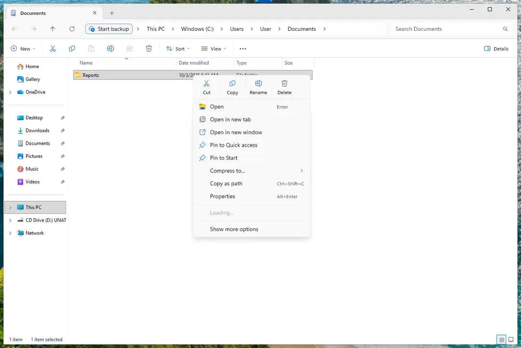Choose Pin to Start
This screenshot has width=521, height=348.
click(251, 158)
